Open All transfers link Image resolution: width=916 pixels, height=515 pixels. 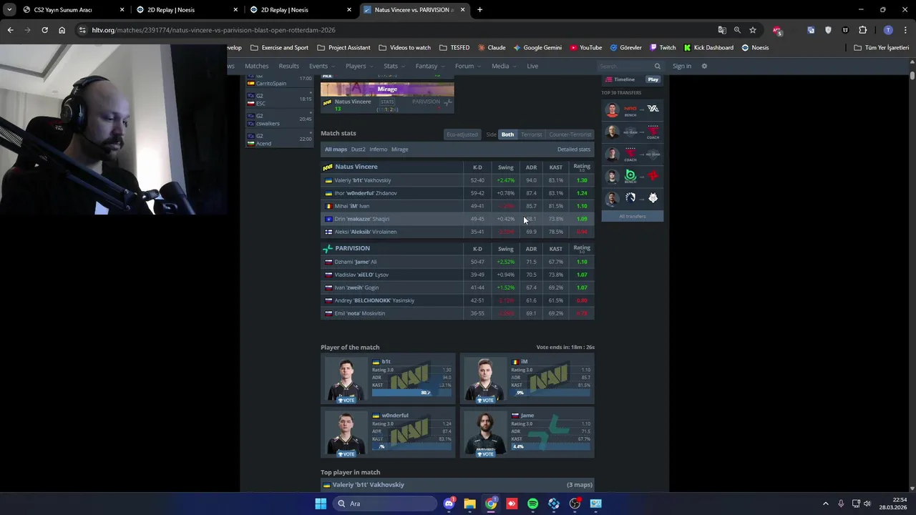[632, 216]
